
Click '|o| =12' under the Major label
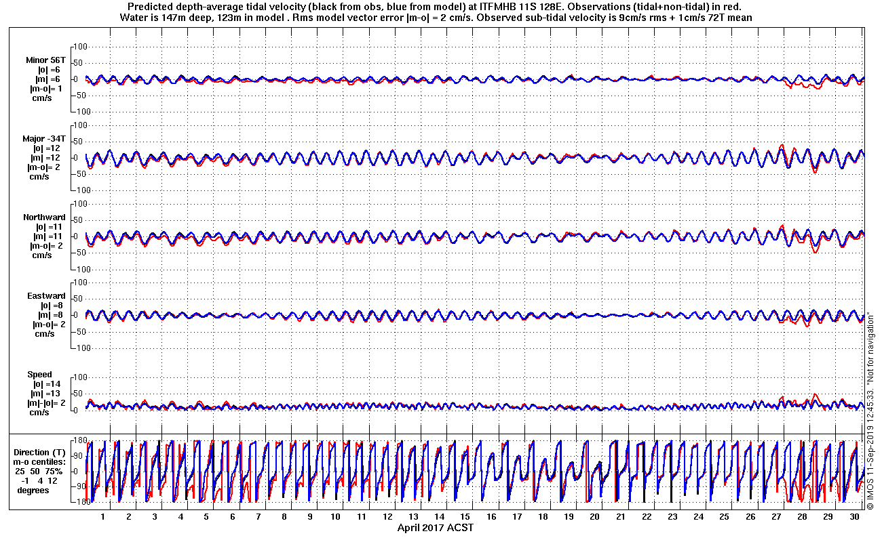pyautogui.click(x=48, y=148)
